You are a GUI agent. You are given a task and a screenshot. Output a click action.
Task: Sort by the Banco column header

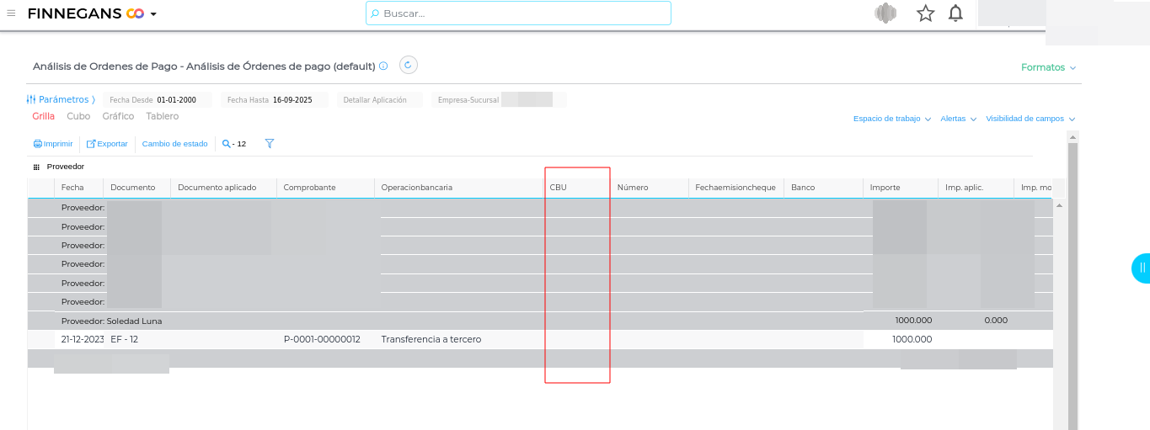tap(823, 188)
